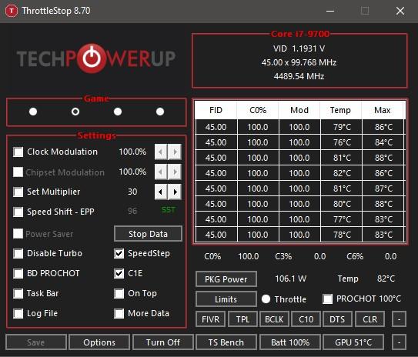The image size is (418, 357).
Task: Click the green SST label
Action: [169, 210]
